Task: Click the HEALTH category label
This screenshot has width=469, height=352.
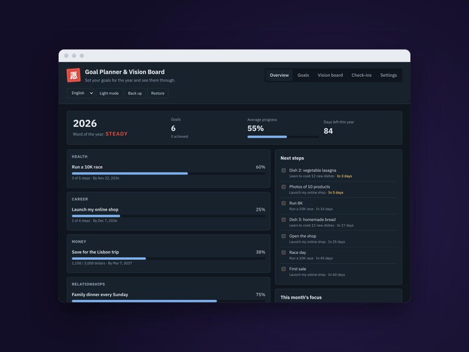Action: tap(80, 157)
